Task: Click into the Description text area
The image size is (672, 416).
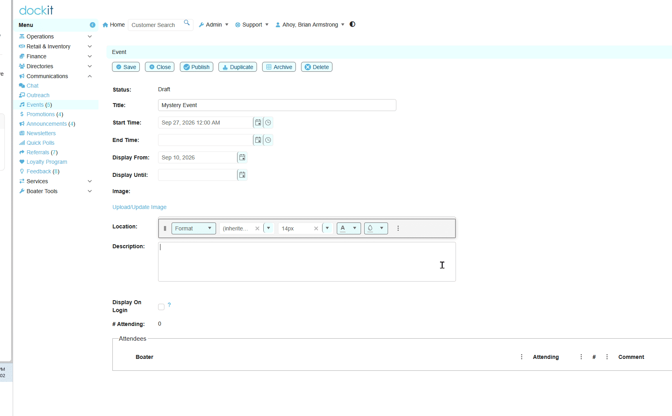Action: (x=307, y=262)
